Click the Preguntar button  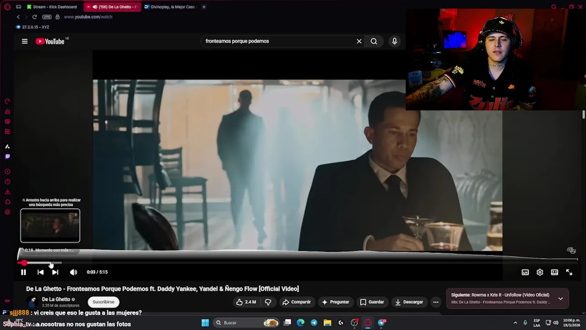[x=335, y=302]
